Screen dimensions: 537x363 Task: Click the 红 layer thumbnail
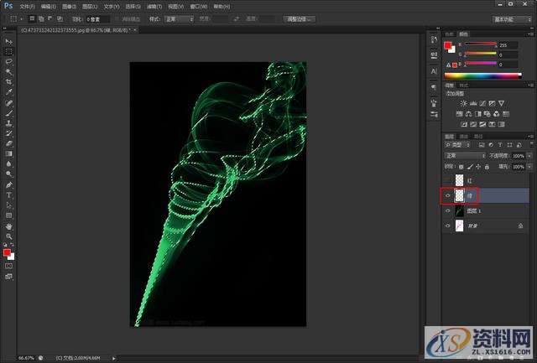(x=459, y=179)
